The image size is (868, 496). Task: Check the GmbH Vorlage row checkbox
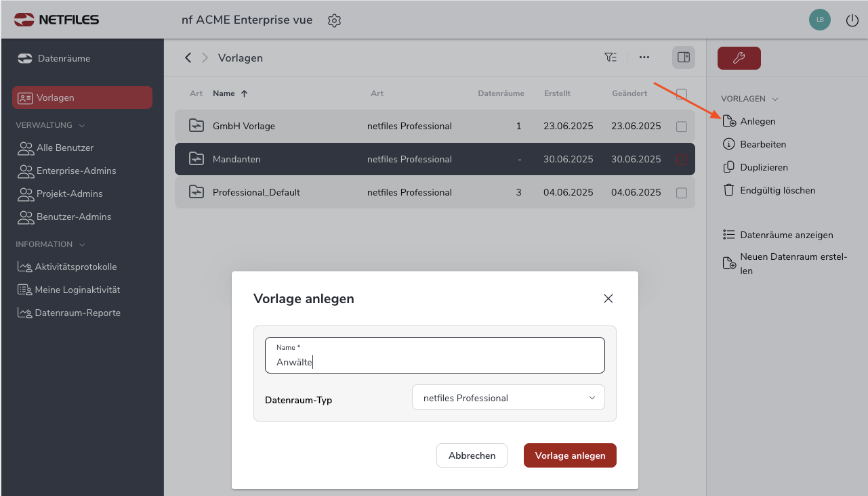pyautogui.click(x=682, y=127)
